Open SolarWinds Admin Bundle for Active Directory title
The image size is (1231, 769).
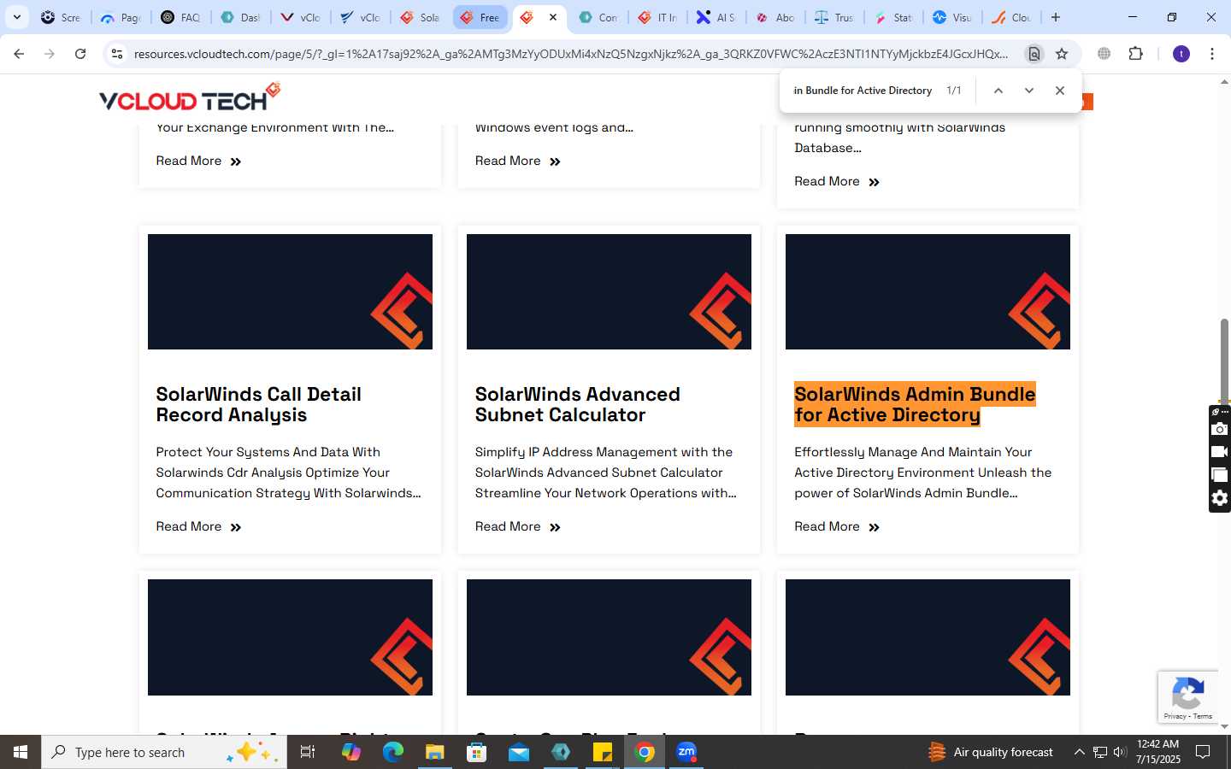(x=915, y=404)
